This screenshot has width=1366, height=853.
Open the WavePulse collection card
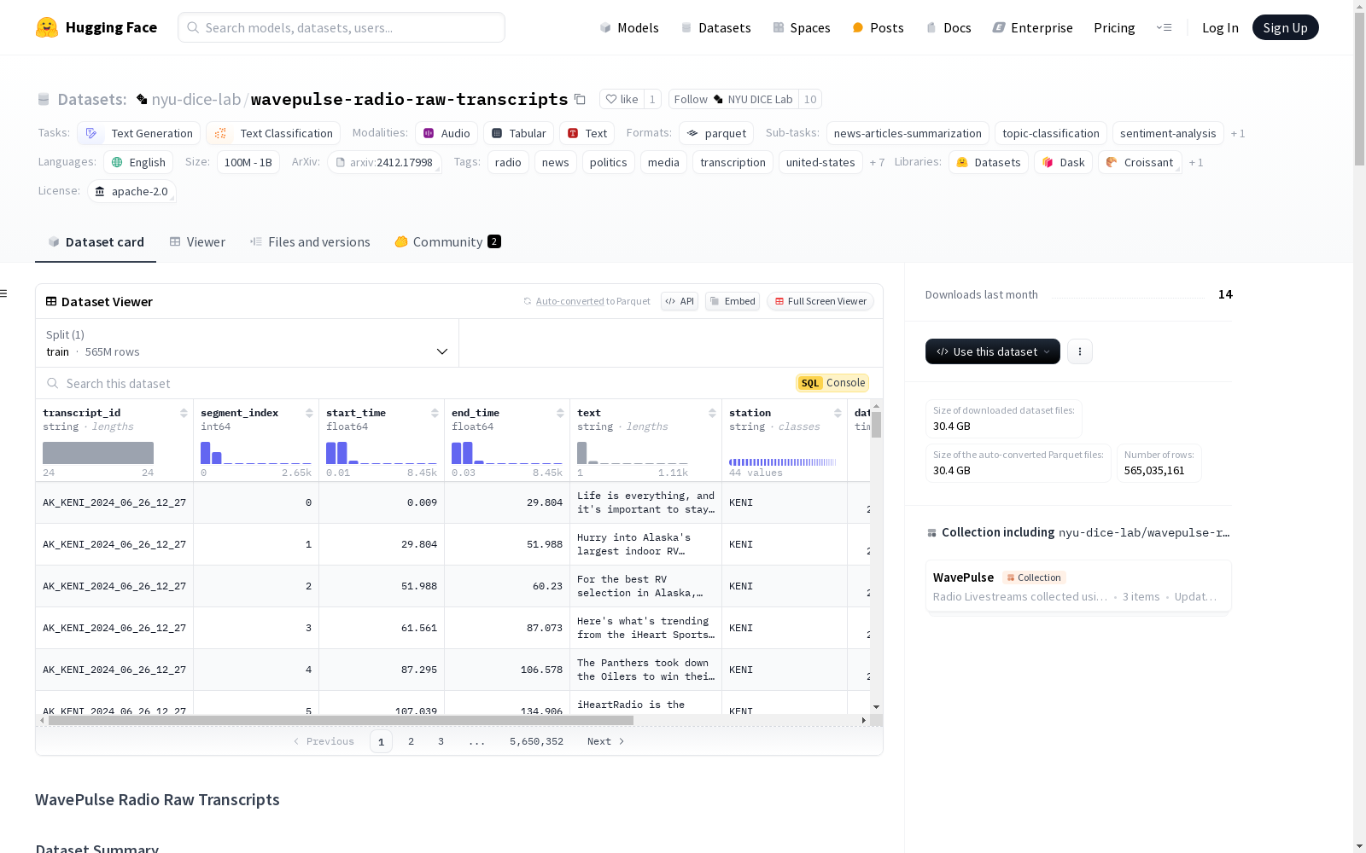coord(1078,586)
